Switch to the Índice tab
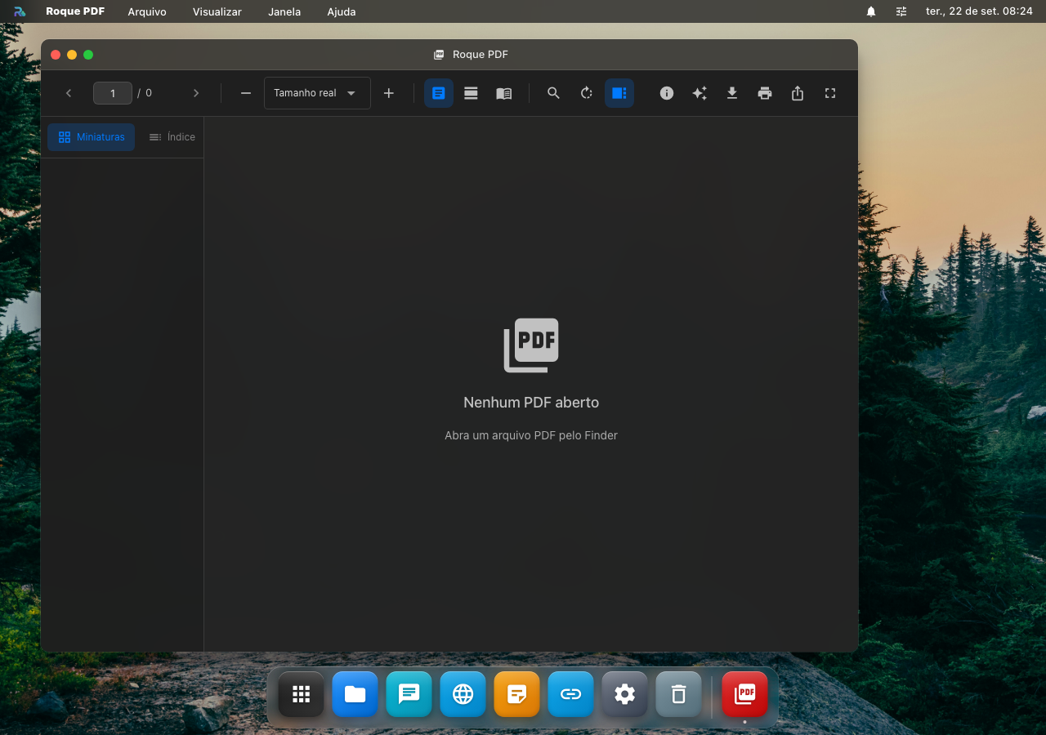Screen dimensions: 1046x735 pyautogui.click(x=172, y=137)
